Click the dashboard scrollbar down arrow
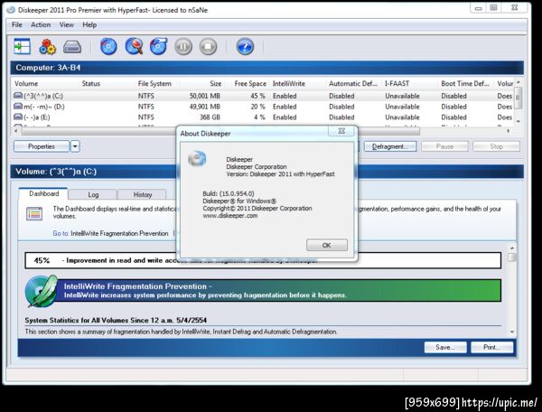542x412 pixels. (x=512, y=332)
